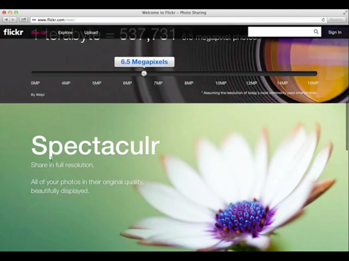The width and height of the screenshot is (349, 261).
Task: Open the Share menu in Safari toolbar
Action: pos(24,20)
